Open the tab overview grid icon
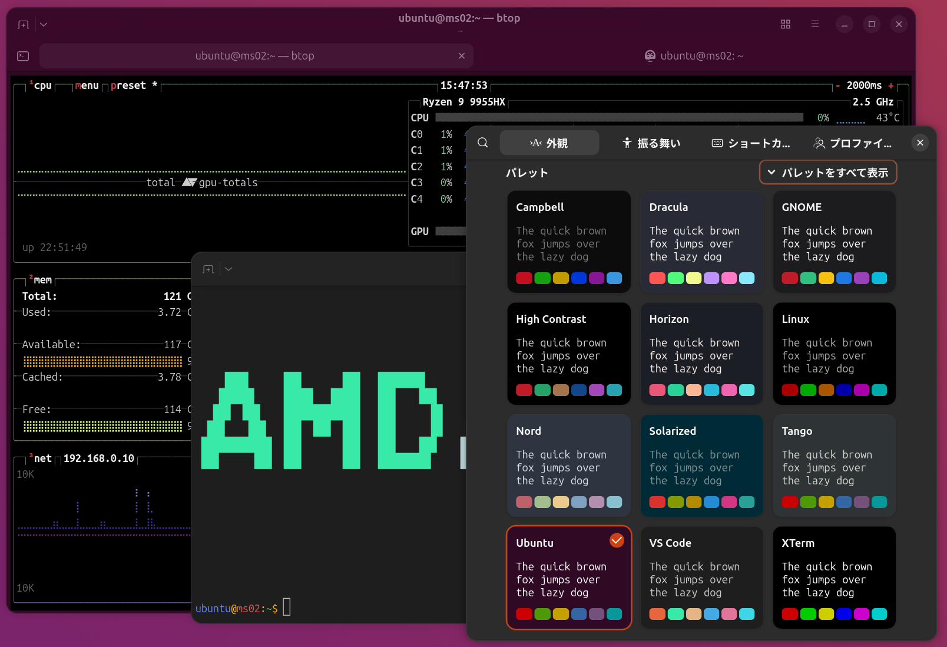947x647 pixels. [785, 24]
